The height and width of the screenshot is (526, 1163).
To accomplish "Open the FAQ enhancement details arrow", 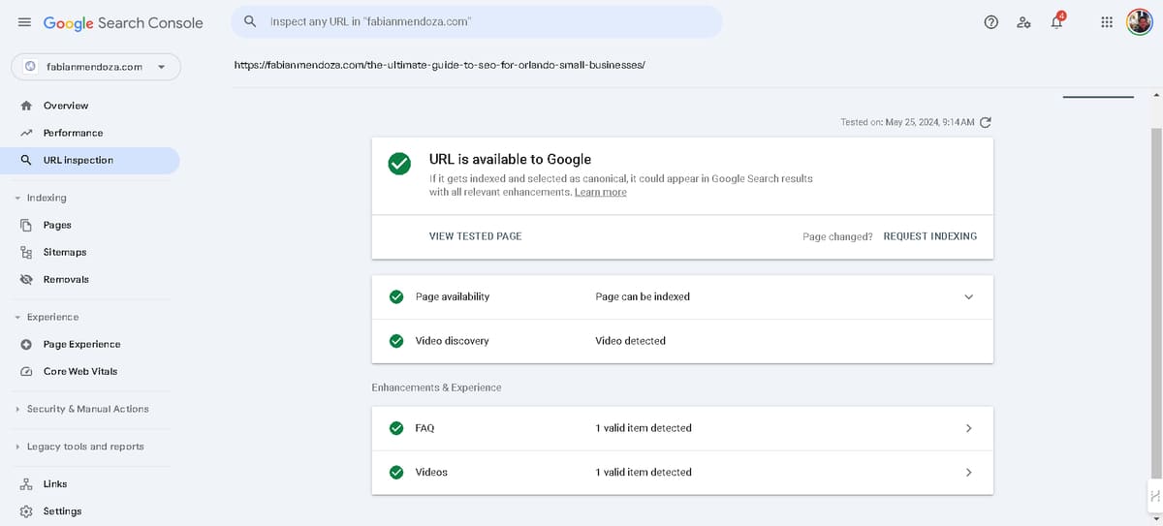I will pos(968,428).
